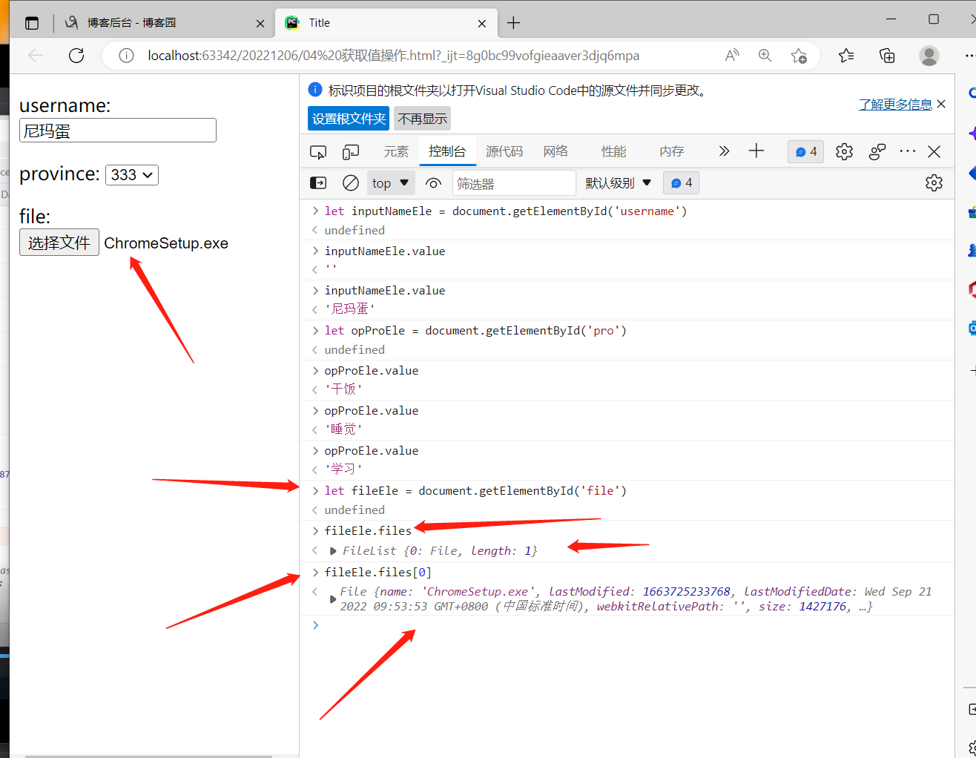Click the let opProEle console command
The image size is (976, 758).
(x=475, y=330)
